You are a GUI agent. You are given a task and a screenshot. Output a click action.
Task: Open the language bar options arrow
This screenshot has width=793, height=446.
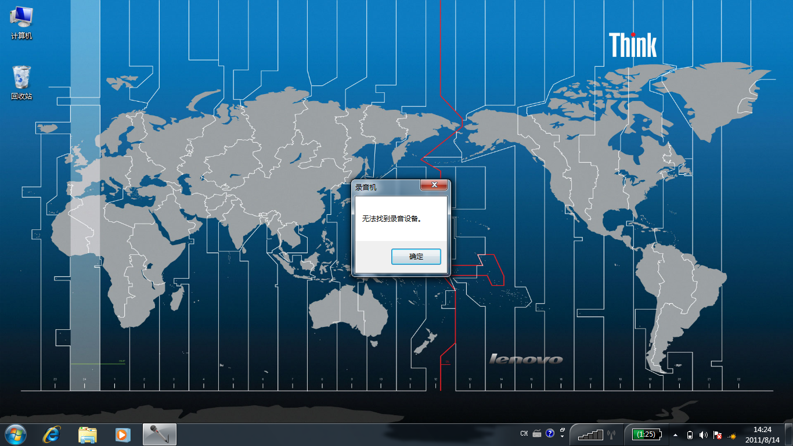[562, 437]
